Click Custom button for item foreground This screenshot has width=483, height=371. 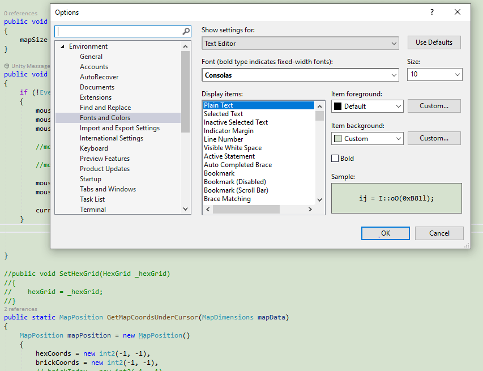[434, 106]
